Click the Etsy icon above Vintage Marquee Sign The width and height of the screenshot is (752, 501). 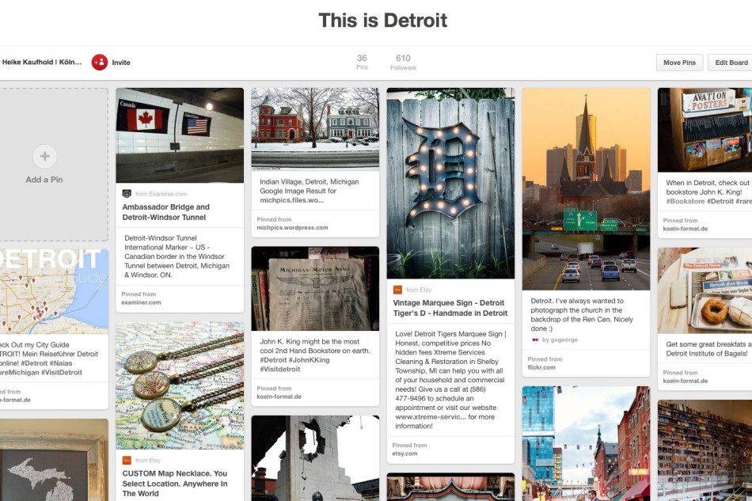397,290
